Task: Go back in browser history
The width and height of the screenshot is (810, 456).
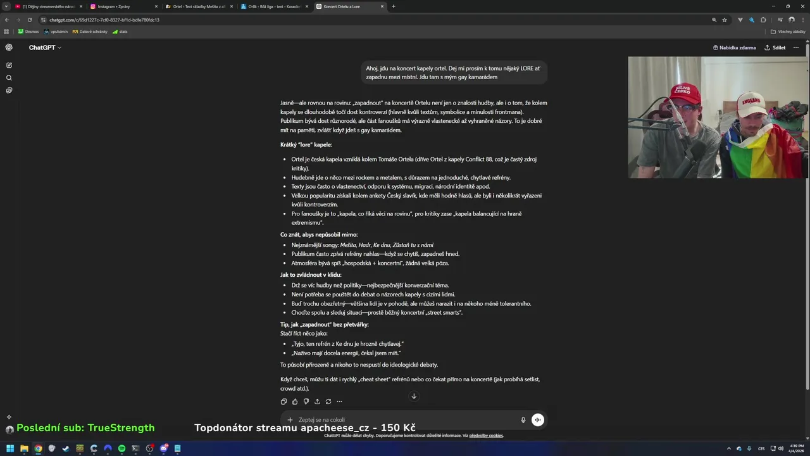Action: click(7, 20)
